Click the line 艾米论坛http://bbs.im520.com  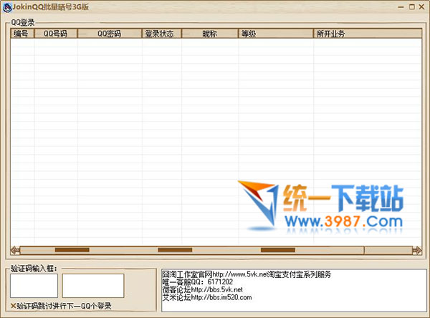coord(207,297)
